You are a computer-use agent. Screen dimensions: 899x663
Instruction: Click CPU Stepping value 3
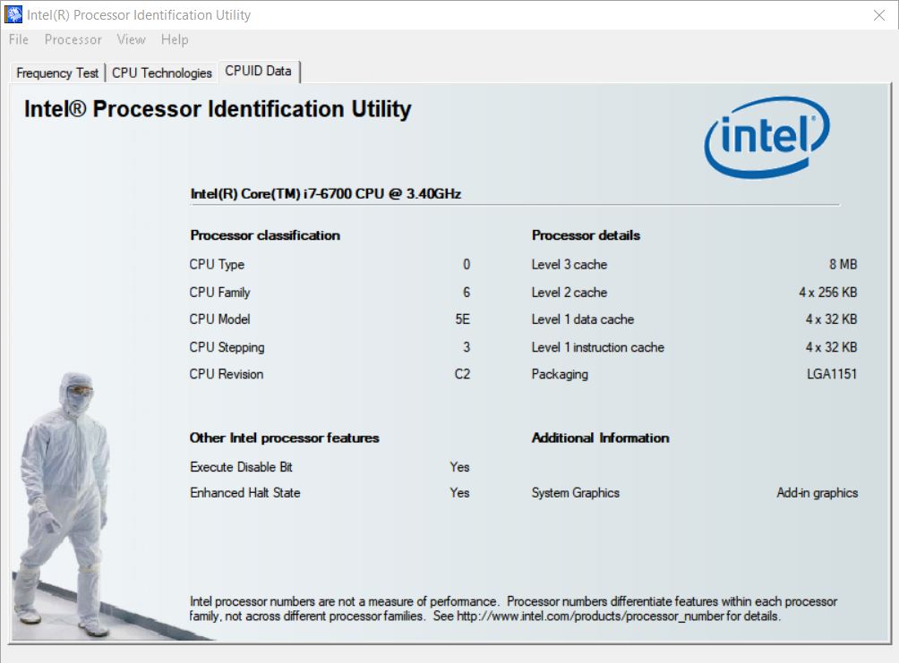(x=467, y=347)
